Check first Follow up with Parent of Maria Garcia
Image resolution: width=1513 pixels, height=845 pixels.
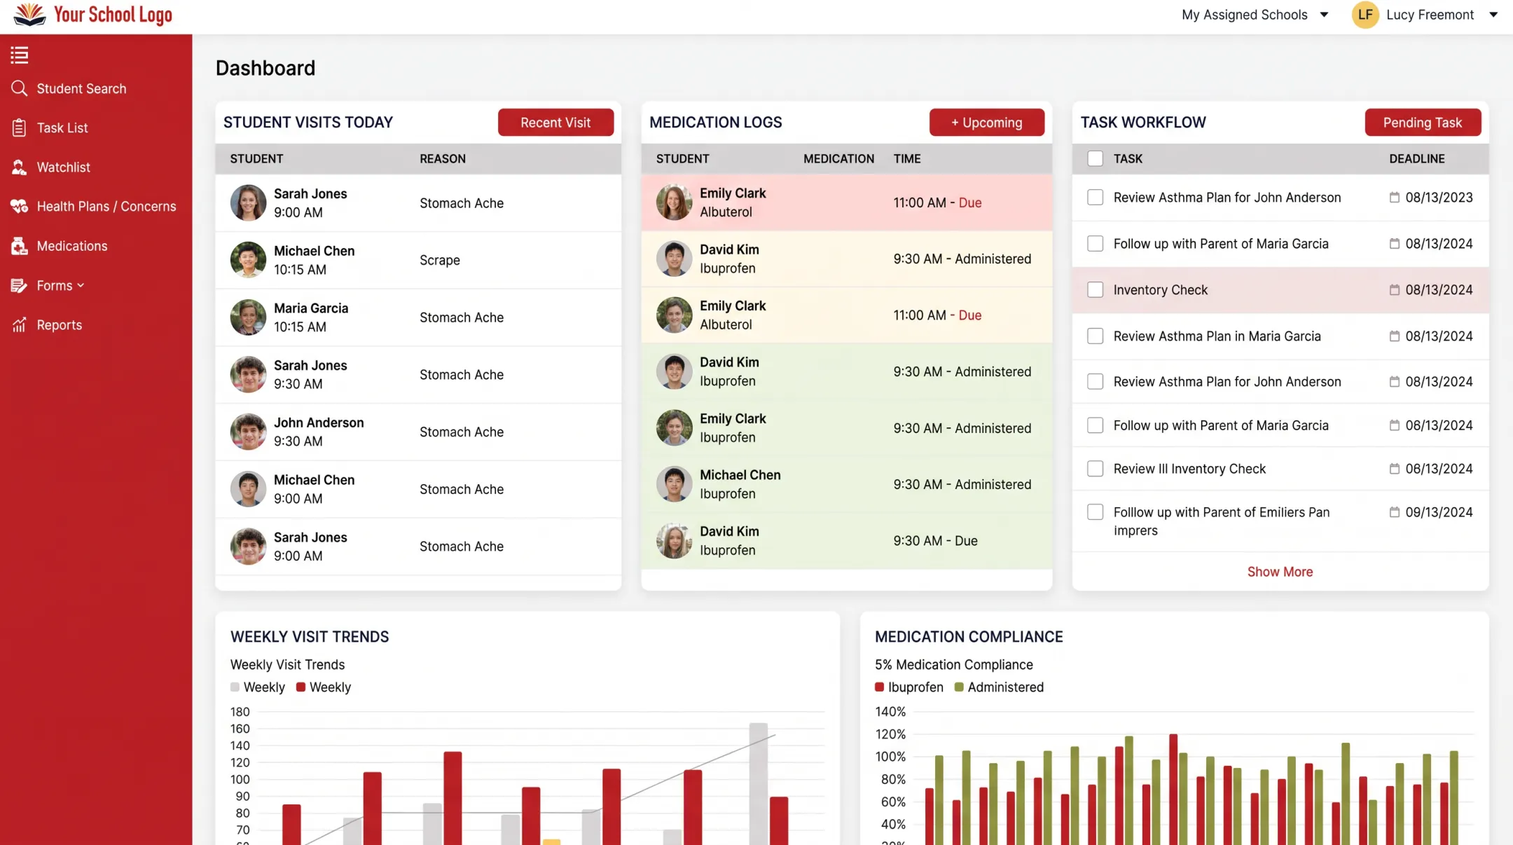[1095, 244]
